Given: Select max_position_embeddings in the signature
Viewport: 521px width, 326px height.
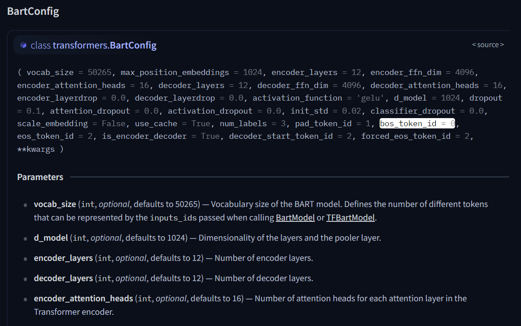Looking at the screenshot, I should [x=174, y=72].
